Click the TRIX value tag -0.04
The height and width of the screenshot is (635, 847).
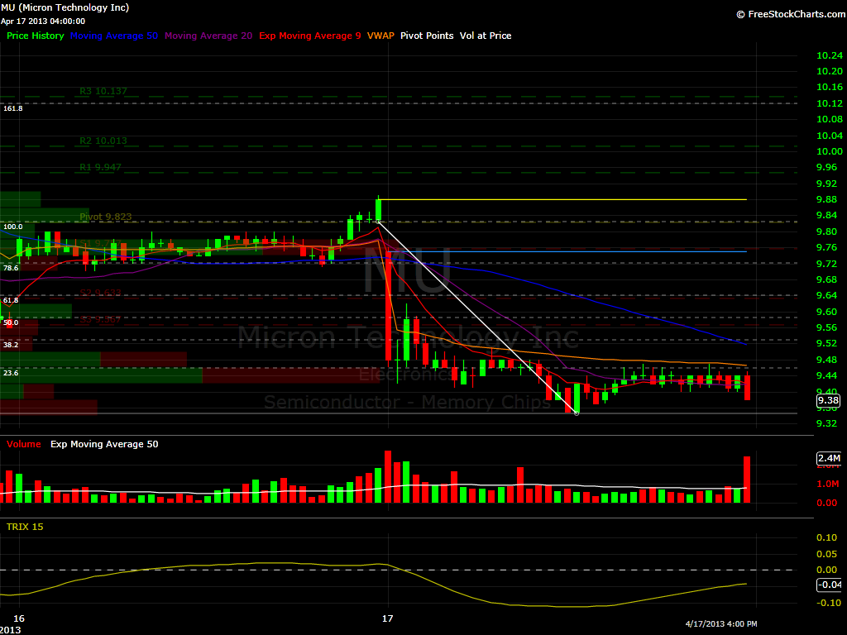(829, 585)
